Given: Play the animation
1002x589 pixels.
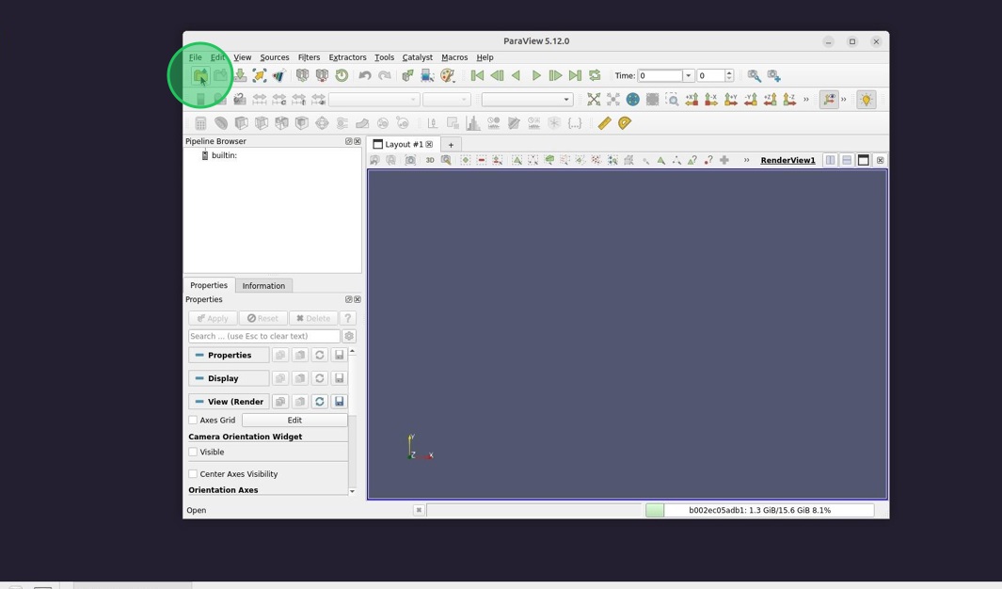Looking at the screenshot, I should point(536,75).
